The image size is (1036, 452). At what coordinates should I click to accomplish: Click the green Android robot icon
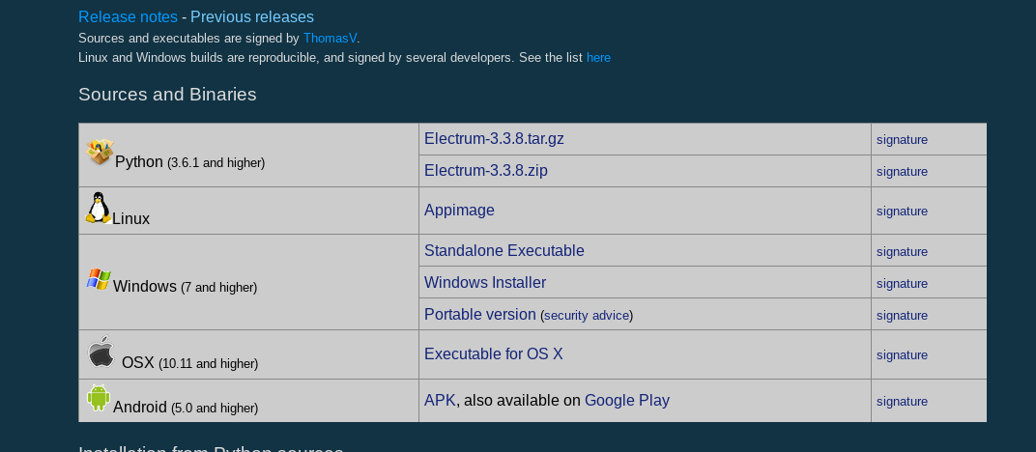tap(99, 398)
